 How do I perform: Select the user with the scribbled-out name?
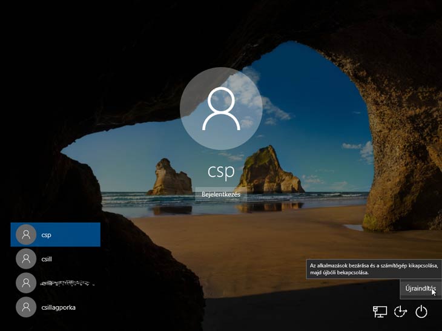point(67,283)
